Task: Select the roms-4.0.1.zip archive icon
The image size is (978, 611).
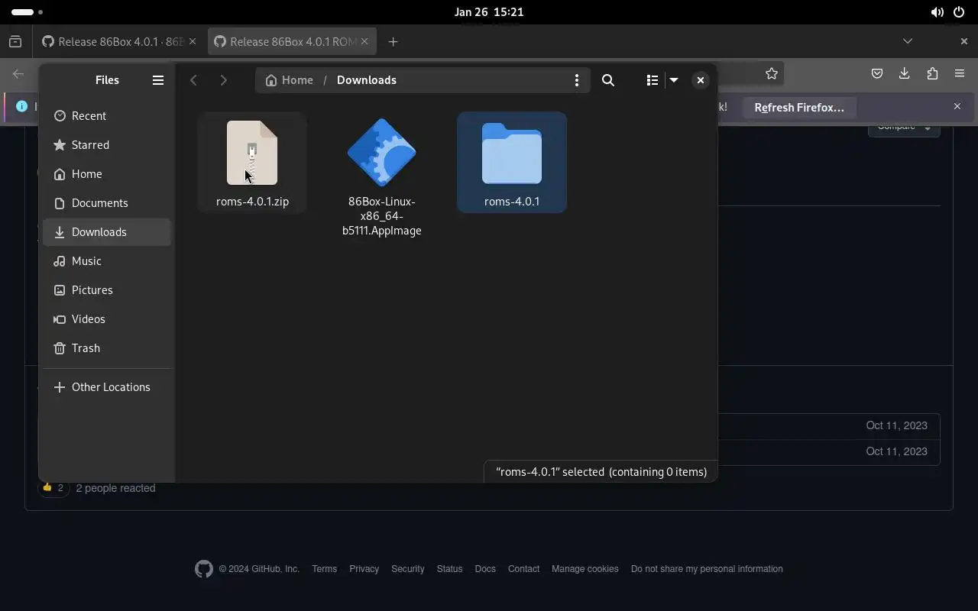Action: coord(252,153)
